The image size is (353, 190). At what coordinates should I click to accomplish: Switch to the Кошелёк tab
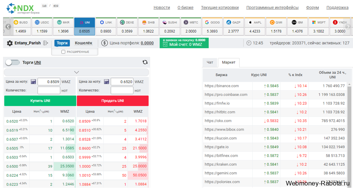(84, 43)
